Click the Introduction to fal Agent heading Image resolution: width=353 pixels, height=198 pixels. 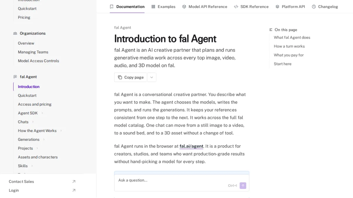coord(165,39)
